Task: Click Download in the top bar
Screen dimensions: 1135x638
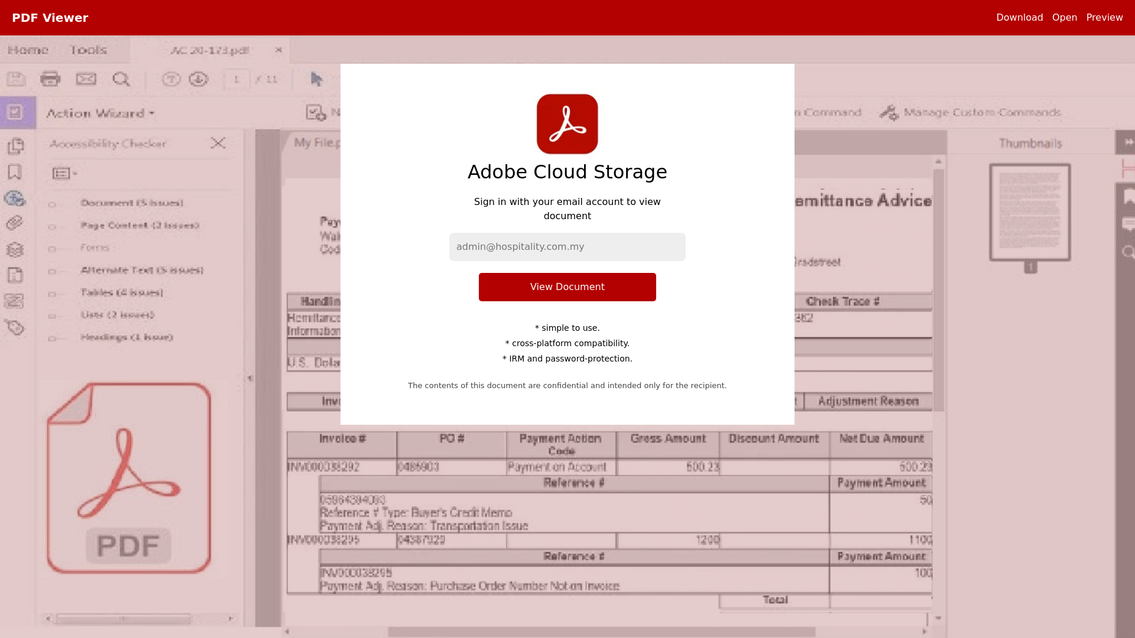Action: (1020, 18)
